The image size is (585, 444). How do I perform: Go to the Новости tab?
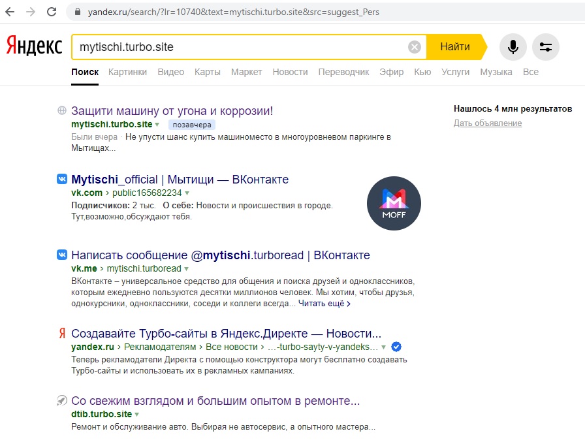(x=291, y=72)
